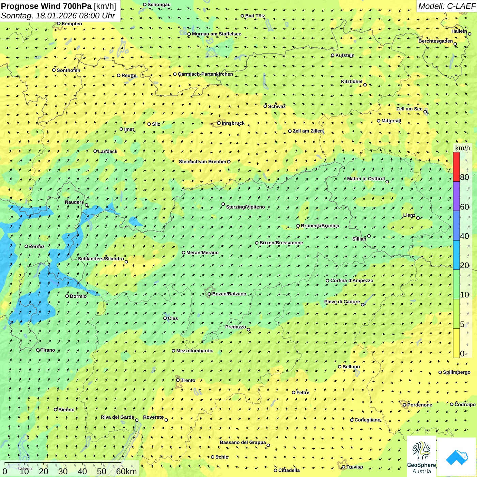
Task: Click the 'Murnau am Staffelsee' label
Action: click(x=216, y=34)
